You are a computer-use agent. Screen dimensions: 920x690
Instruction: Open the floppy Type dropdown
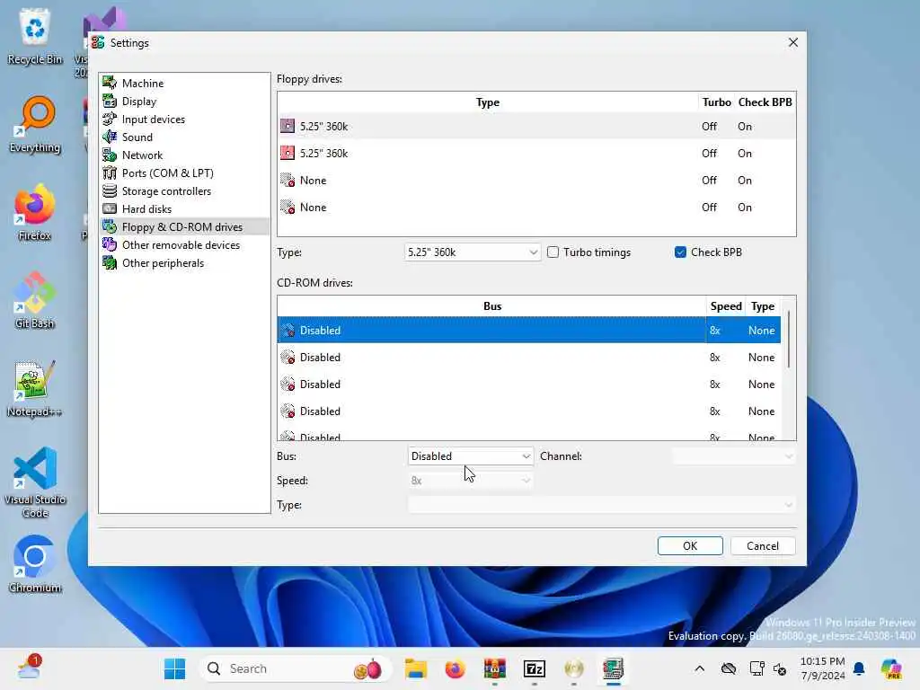(472, 252)
